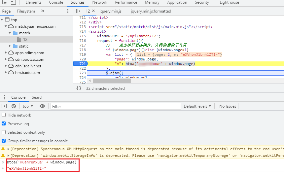Open the Elements tab

[33, 2]
